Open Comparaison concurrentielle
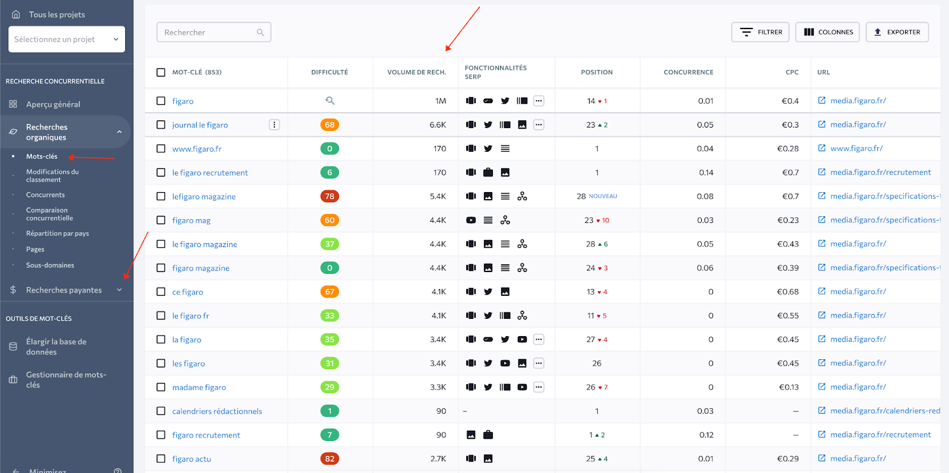The height and width of the screenshot is (473, 949). point(49,214)
